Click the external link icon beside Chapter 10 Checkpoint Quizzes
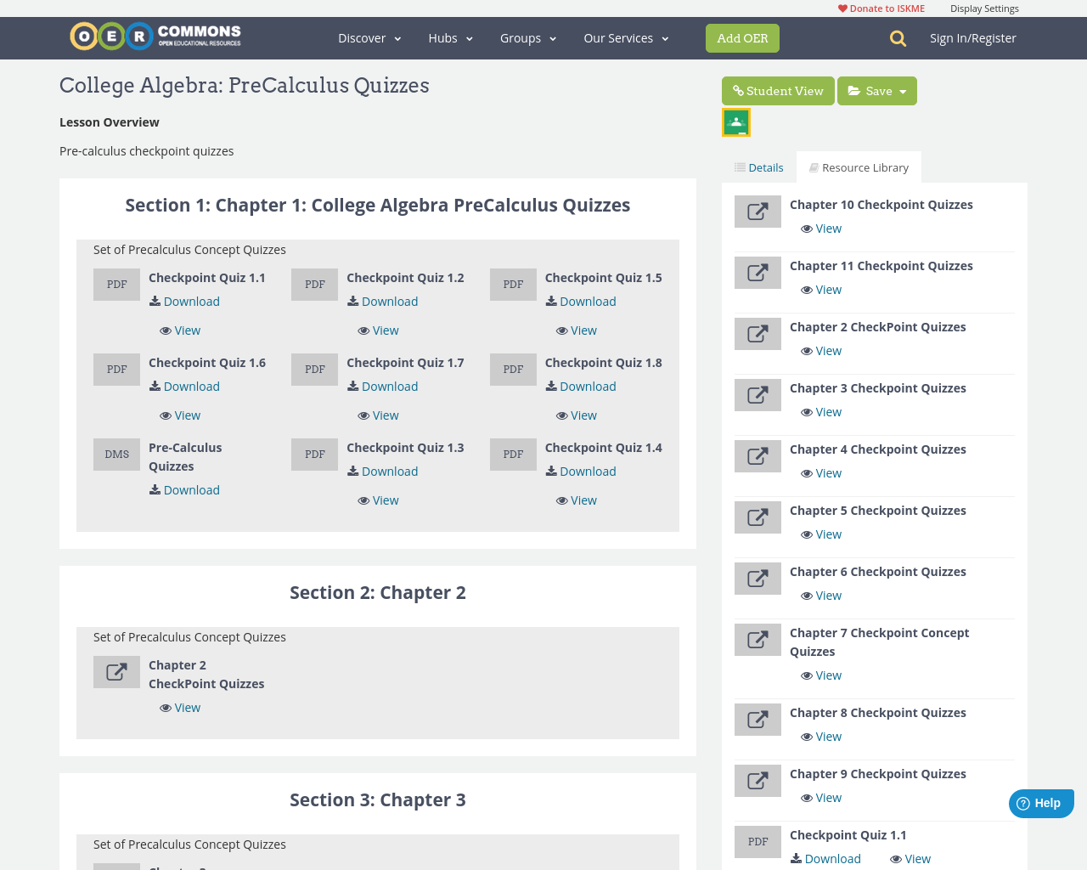Image resolution: width=1087 pixels, height=870 pixels. [758, 212]
